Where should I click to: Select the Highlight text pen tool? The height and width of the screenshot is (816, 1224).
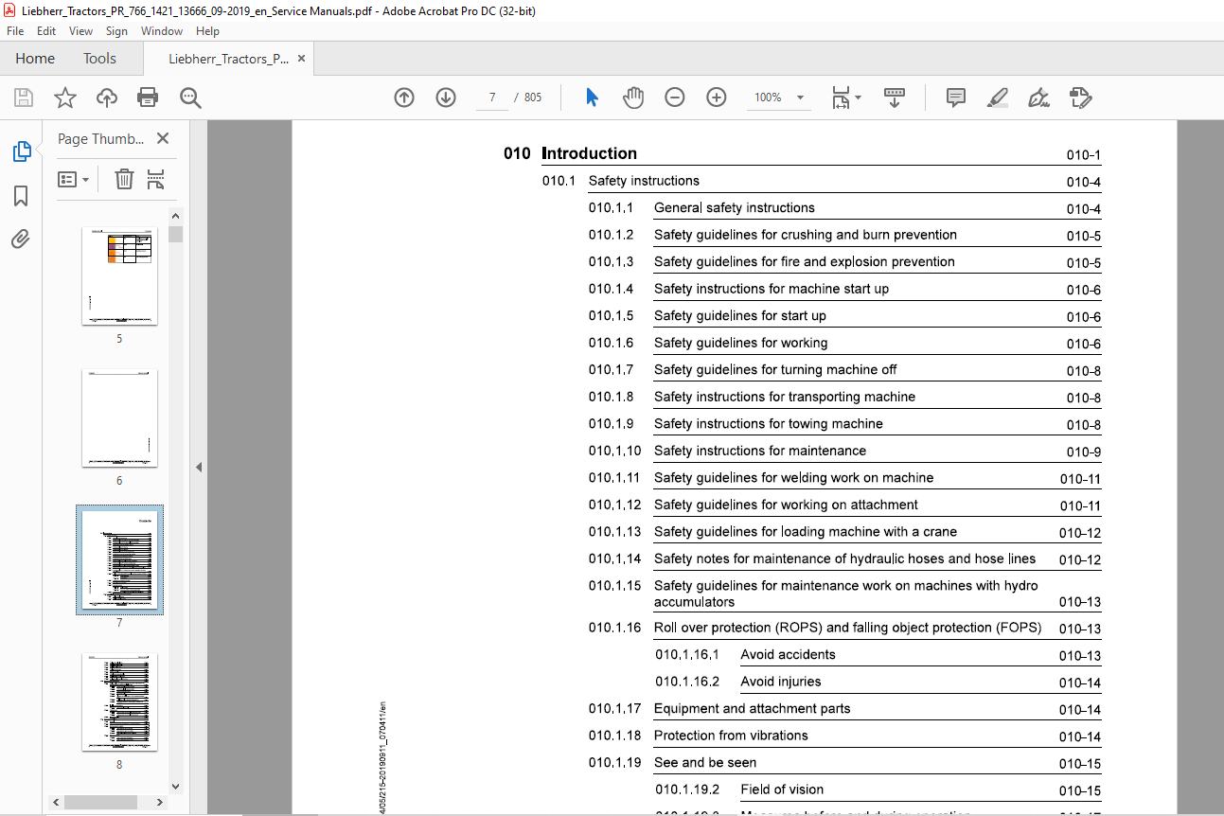[x=997, y=98]
